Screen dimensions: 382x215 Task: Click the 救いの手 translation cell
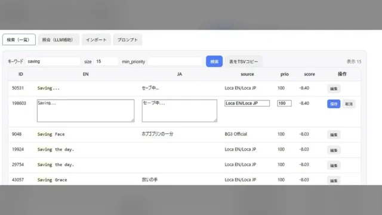[150, 180]
